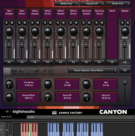Click the Early HP knob
The width and height of the screenshot is (135, 136).
[48, 97]
